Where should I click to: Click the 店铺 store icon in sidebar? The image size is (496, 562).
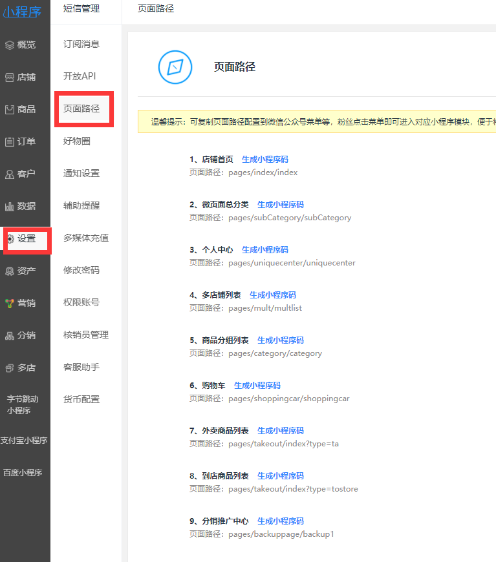tap(9, 77)
